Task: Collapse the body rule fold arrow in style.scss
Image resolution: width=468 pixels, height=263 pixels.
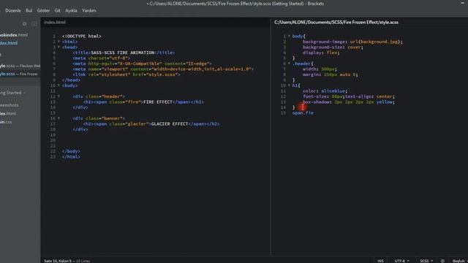Action: (289, 36)
